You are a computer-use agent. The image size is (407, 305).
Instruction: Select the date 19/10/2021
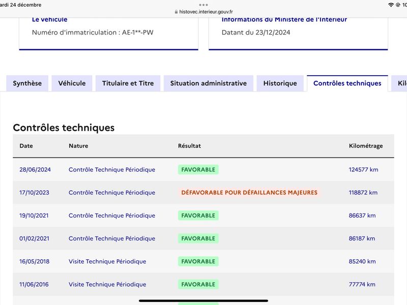point(34,216)
